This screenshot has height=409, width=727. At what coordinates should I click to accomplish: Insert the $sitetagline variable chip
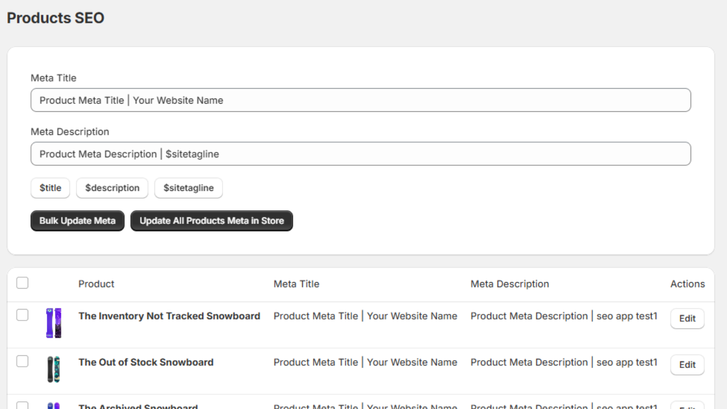point(188,188)
